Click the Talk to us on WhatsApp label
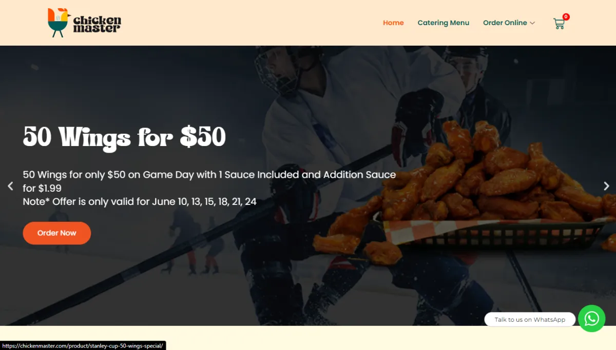This screenshot has width=616, height=350. (x=530, y=319)
